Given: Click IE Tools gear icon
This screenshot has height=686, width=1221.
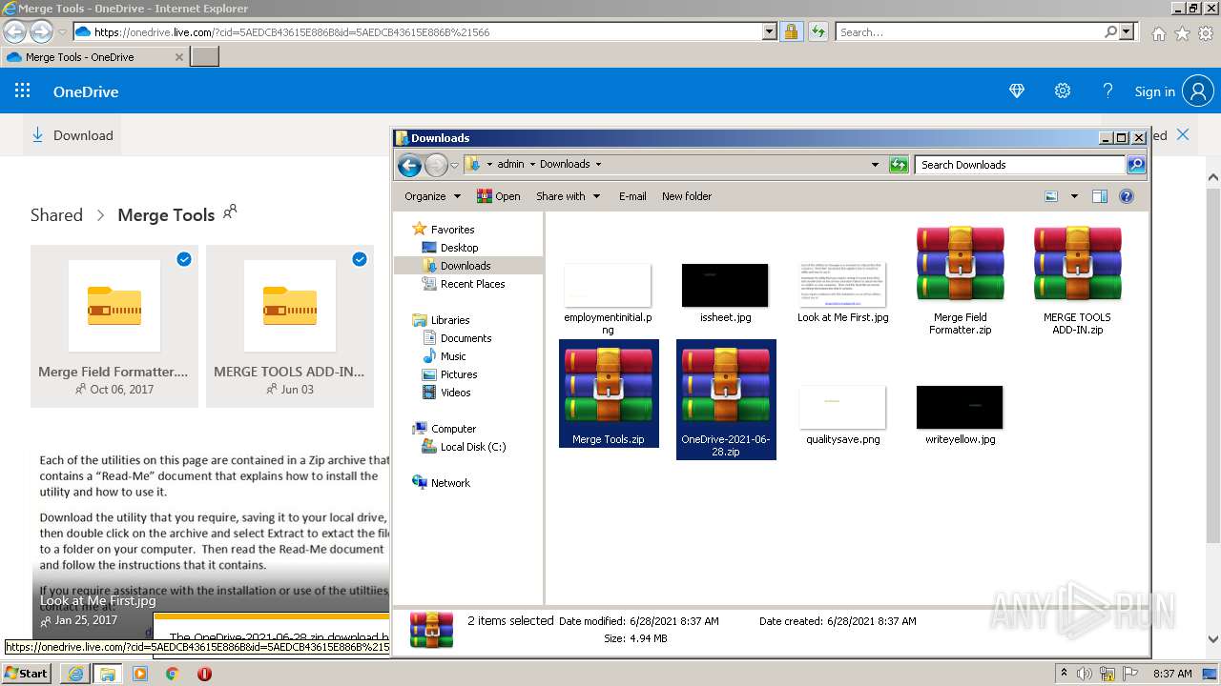Looking at the screenshot, I should pyautogui.click(x=1206, y=32).
